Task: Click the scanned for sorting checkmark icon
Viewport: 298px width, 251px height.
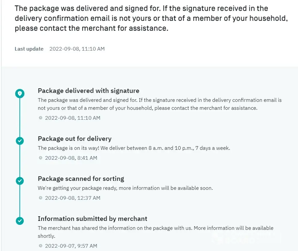Action: point(20,181)
